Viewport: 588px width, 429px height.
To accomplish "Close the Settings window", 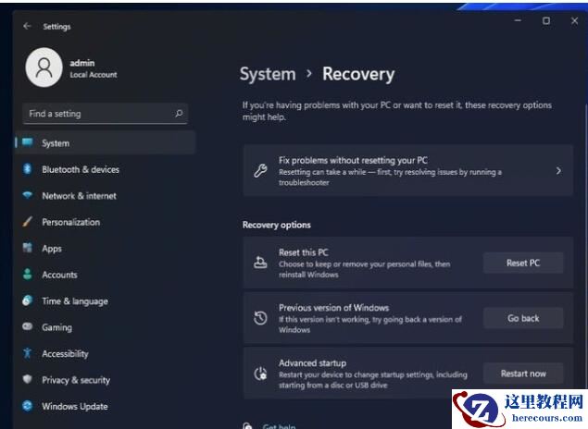I will (x=574, y=20).
